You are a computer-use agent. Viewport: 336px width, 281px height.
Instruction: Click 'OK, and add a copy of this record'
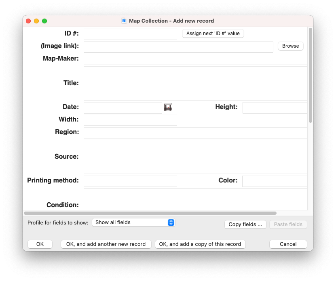pyautogui.click(x=200, y=244)
